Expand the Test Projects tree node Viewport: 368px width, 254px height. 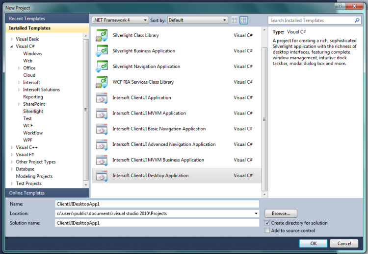click(x=12, y=184)
